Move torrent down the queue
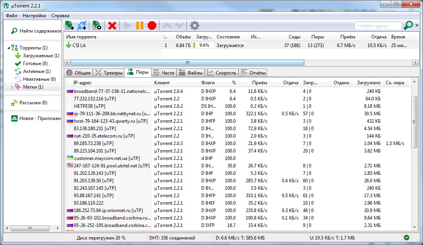The image size is (423, 245). pyautogui.click(x=179, y=25)
